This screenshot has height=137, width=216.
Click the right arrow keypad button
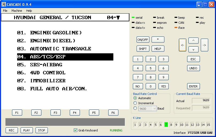tap(205, 45)
